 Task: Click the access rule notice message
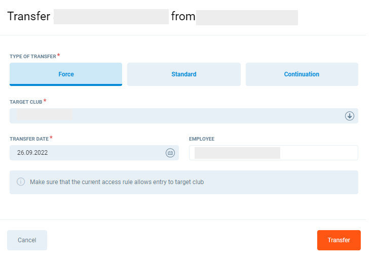pos(117,182)
